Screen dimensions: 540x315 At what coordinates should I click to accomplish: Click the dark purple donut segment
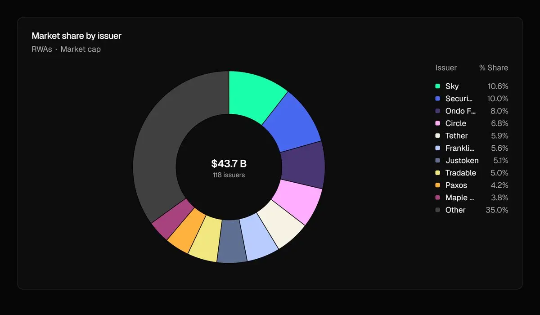coord(304,165)
